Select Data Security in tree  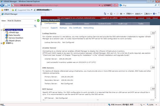click(x=14, y=35)
